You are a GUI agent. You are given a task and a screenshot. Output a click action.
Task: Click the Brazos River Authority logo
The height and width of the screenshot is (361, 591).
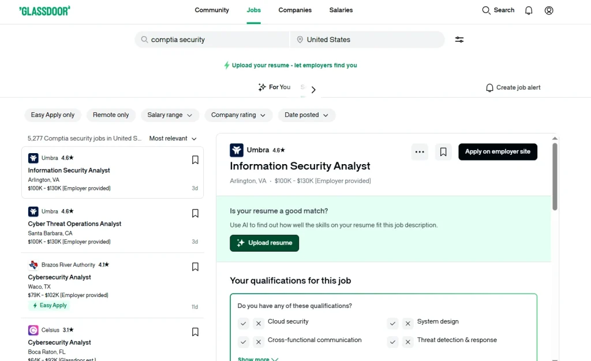click(33, 265)
